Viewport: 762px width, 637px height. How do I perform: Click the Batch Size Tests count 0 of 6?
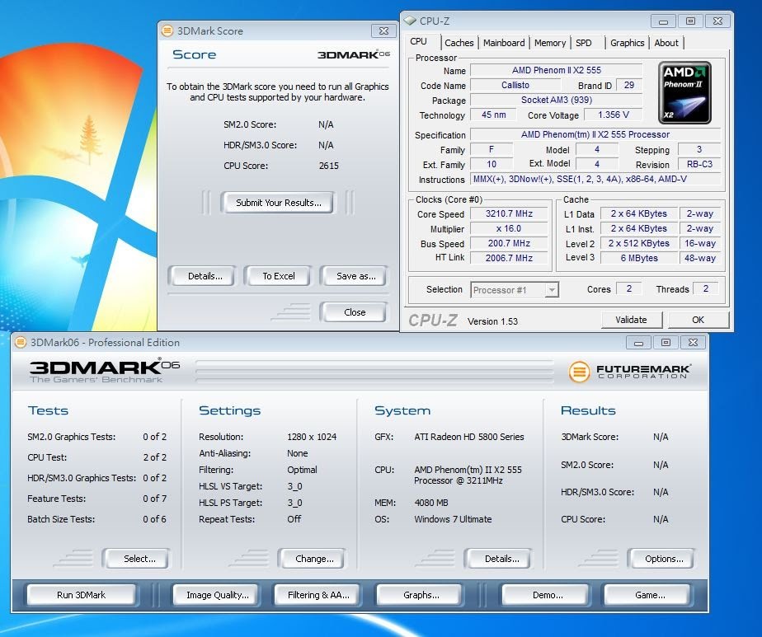[154, 519]
